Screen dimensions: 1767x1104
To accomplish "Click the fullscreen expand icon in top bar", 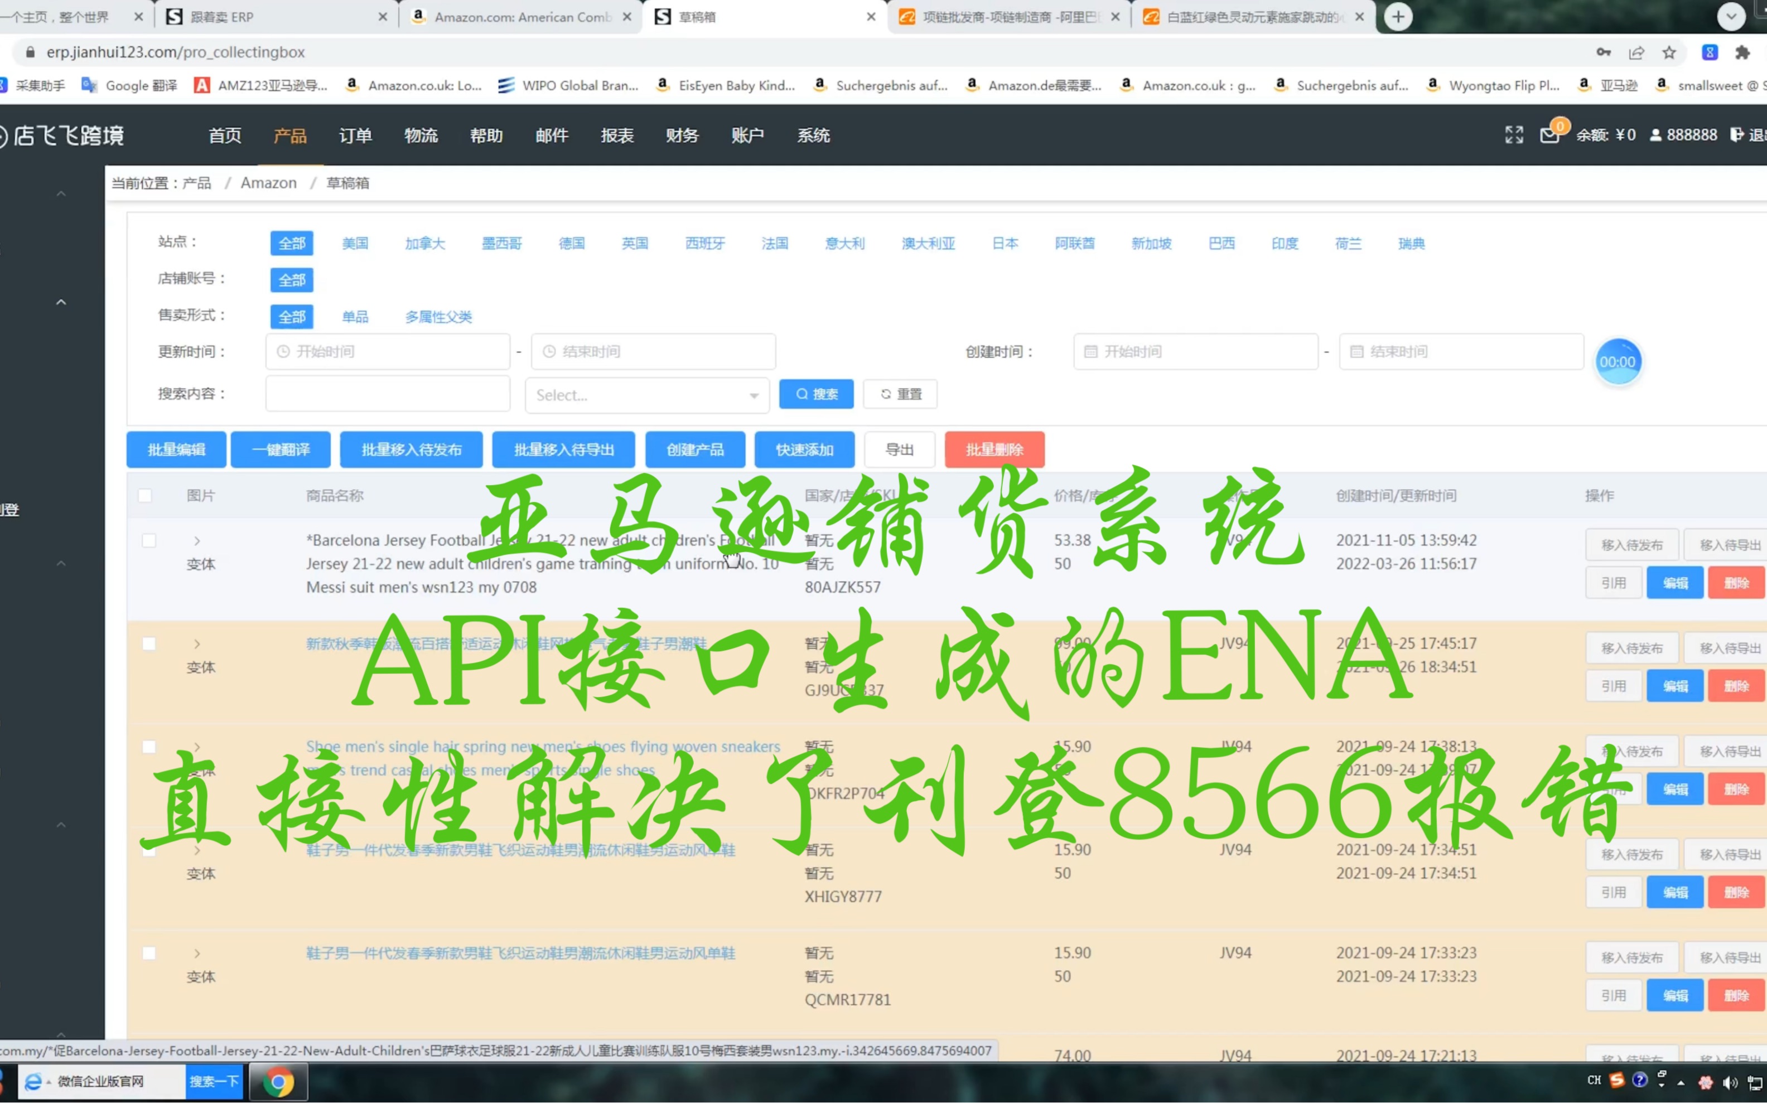I will 1514,135.
